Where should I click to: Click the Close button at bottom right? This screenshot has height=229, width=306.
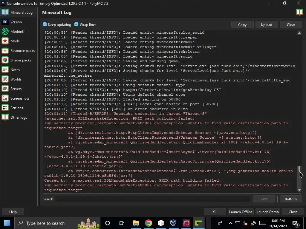click(x=293, y=212)
